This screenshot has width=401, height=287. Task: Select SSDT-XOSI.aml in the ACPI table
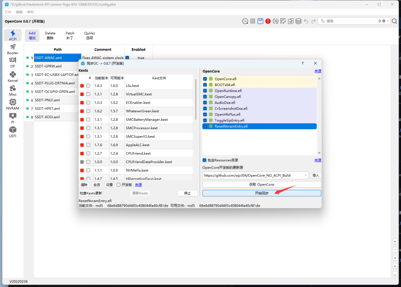pyautogui.click(x=56, y=117)
